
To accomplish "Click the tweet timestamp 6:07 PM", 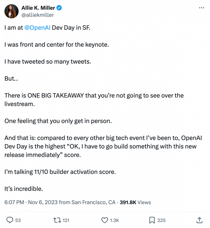I will pyautogui.click(x=12, y=202).
